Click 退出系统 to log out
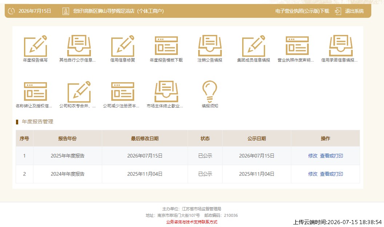This screenshot has height=227, width=384. [x=354, y=11]
